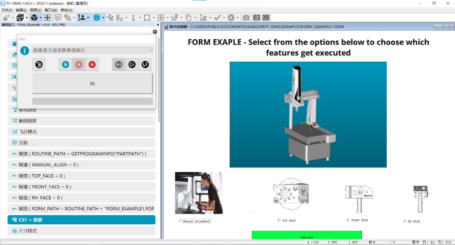This screenshot has width=455, height=245.
Task: Click the readout window toolbar icon
Action: (257, 18)
